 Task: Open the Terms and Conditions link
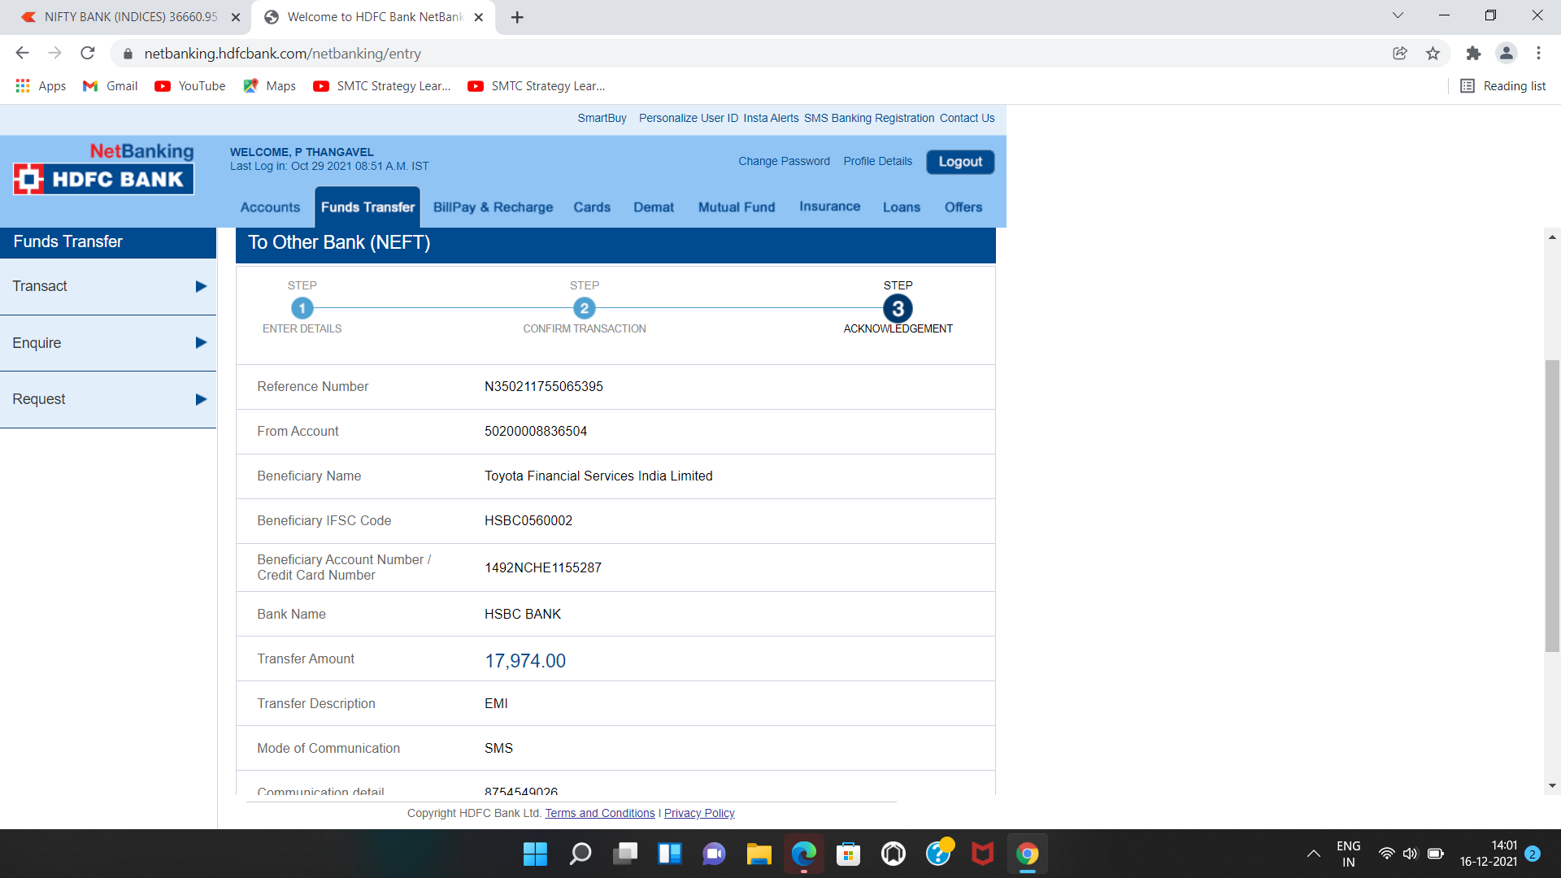point(599,813)
